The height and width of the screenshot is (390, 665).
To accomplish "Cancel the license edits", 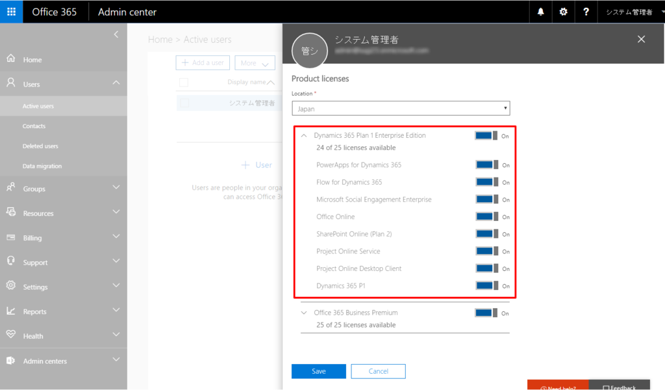I will coord(379,371).
